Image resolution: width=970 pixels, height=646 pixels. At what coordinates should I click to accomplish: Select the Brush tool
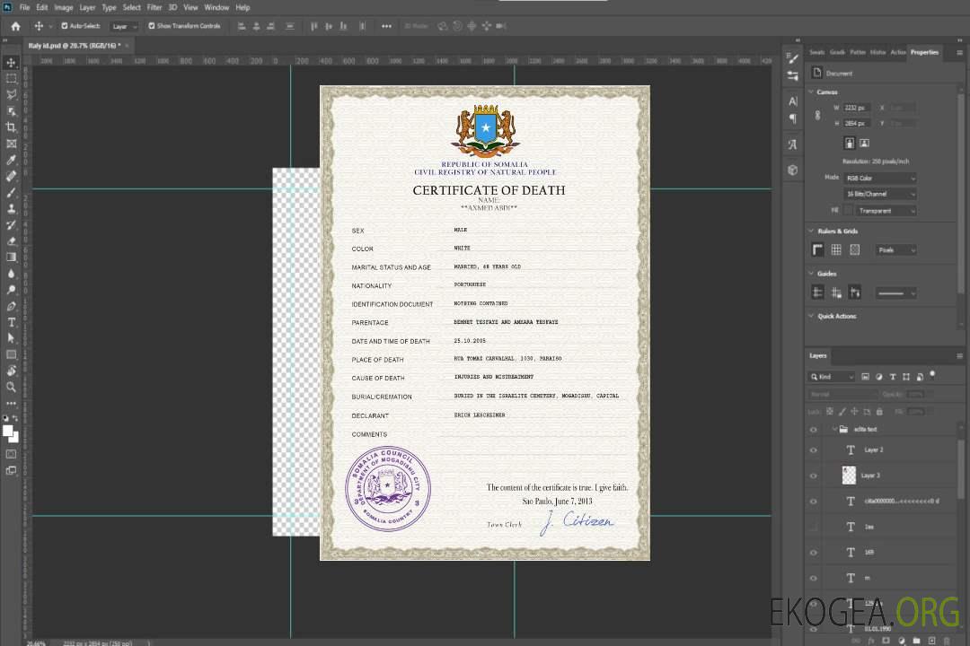click(x=11, y=192)
